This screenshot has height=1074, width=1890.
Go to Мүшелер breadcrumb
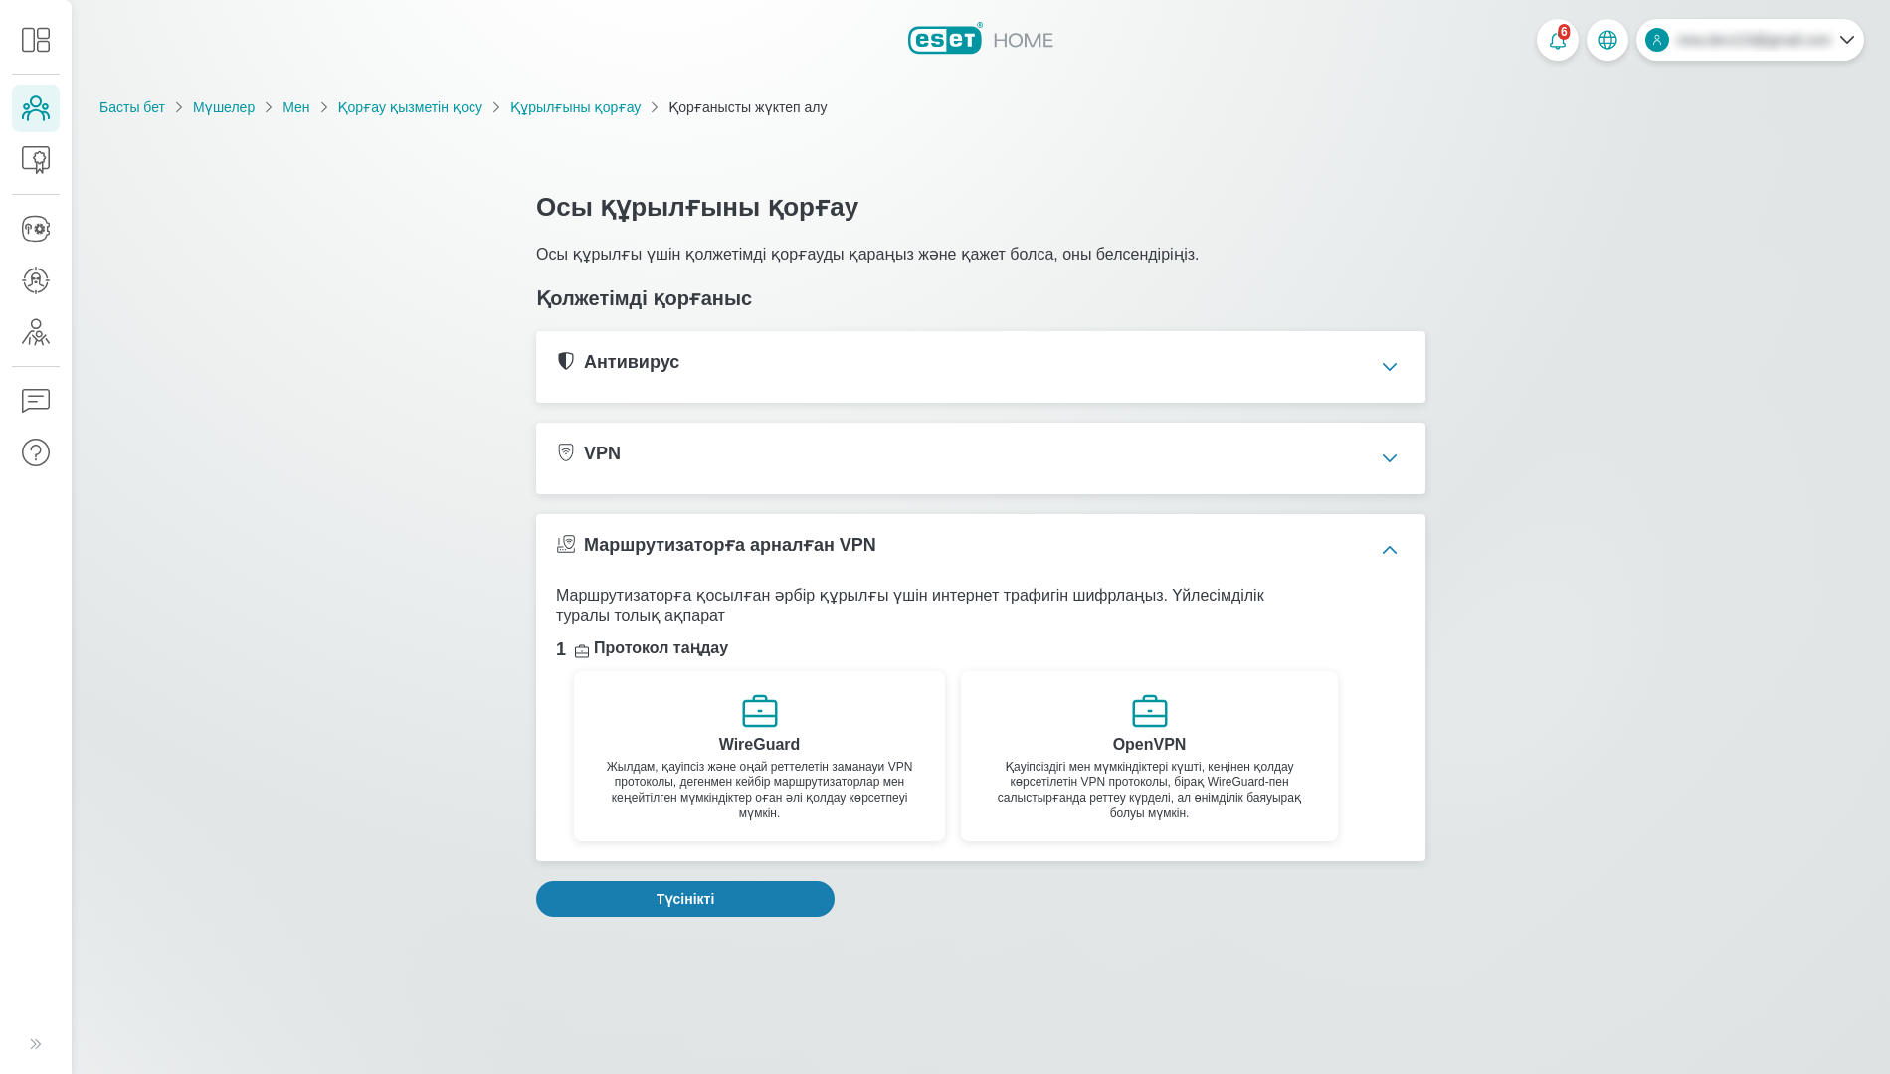[224, 107]
